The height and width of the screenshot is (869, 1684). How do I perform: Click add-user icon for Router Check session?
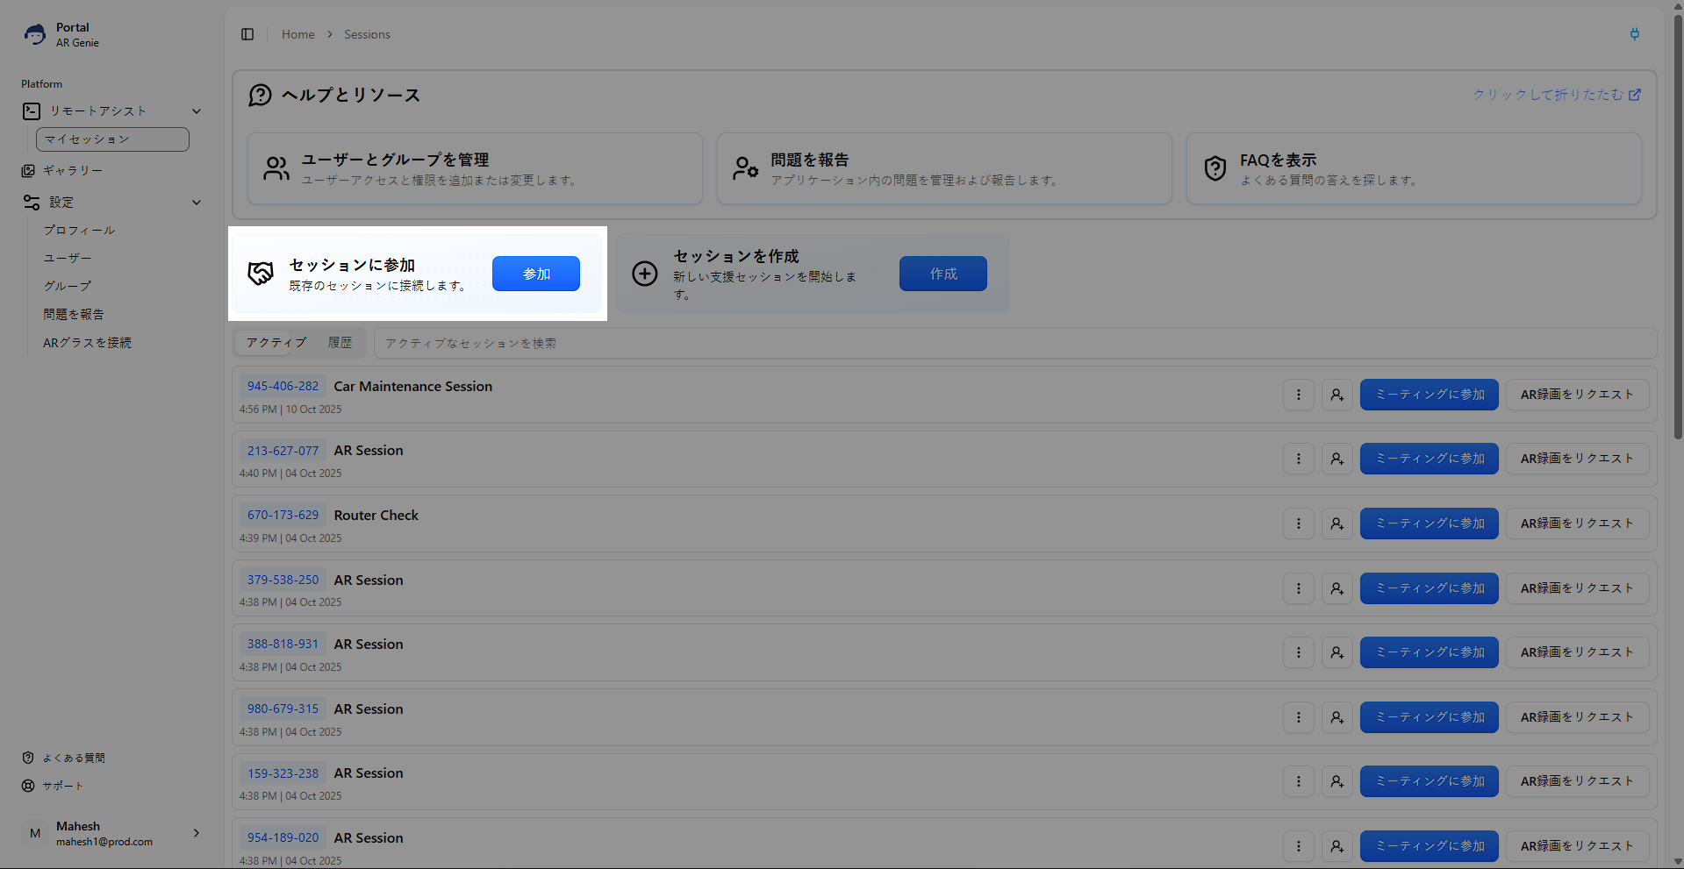[1336, 524]
